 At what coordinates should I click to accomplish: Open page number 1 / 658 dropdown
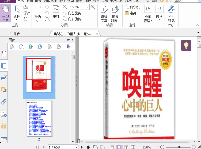point(76,147)
